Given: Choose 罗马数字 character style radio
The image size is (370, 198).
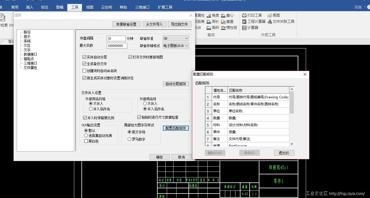Looking at the screenshot, I should [129, 139].
